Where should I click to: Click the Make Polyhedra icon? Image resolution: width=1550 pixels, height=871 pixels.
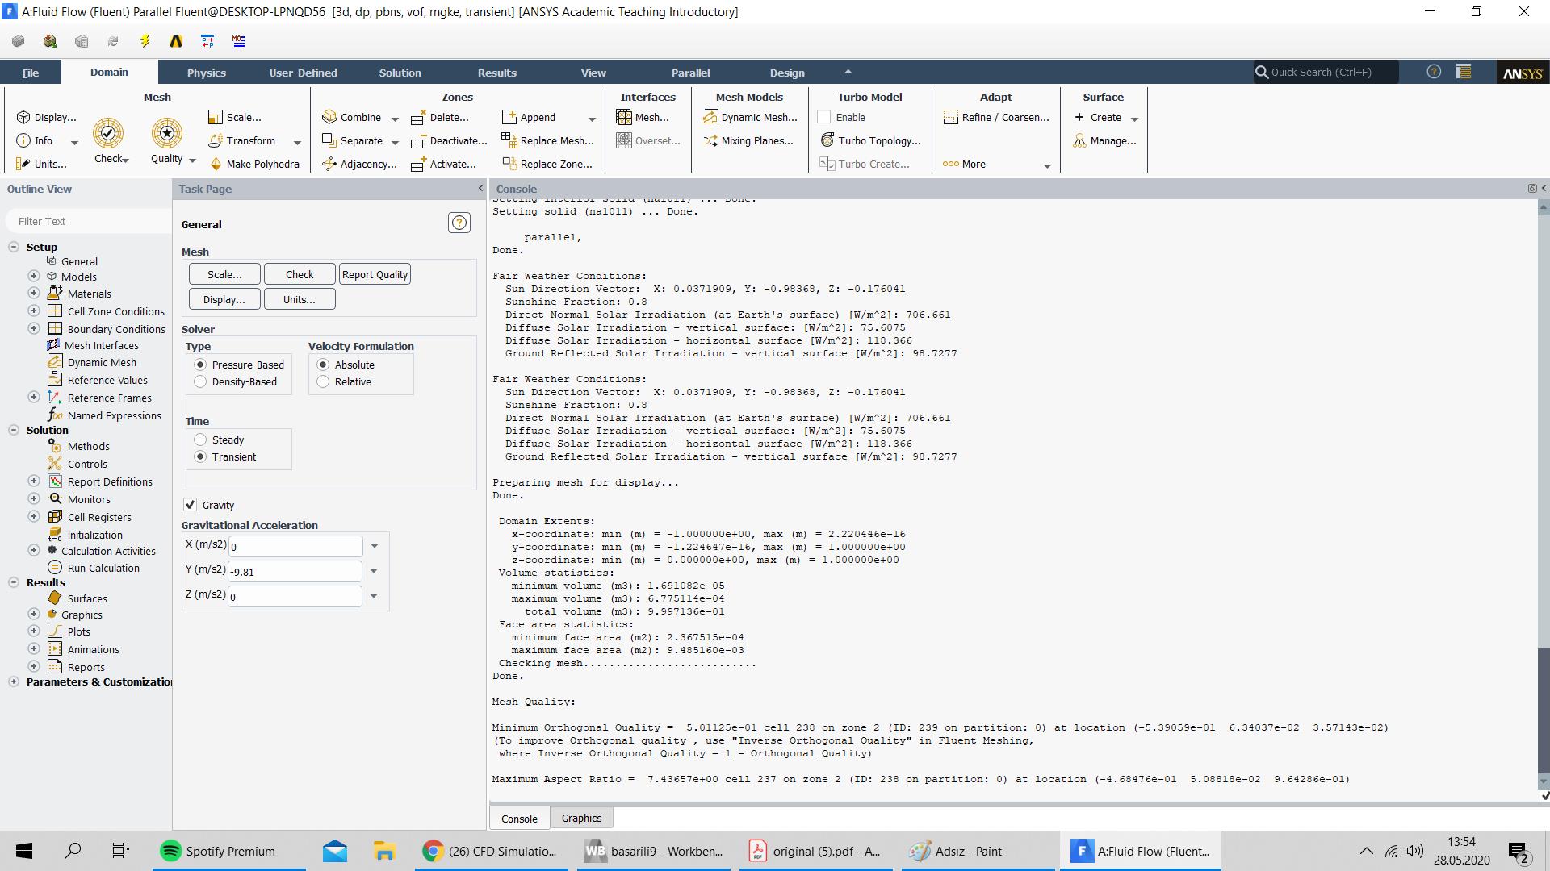(x=216, y=164)
